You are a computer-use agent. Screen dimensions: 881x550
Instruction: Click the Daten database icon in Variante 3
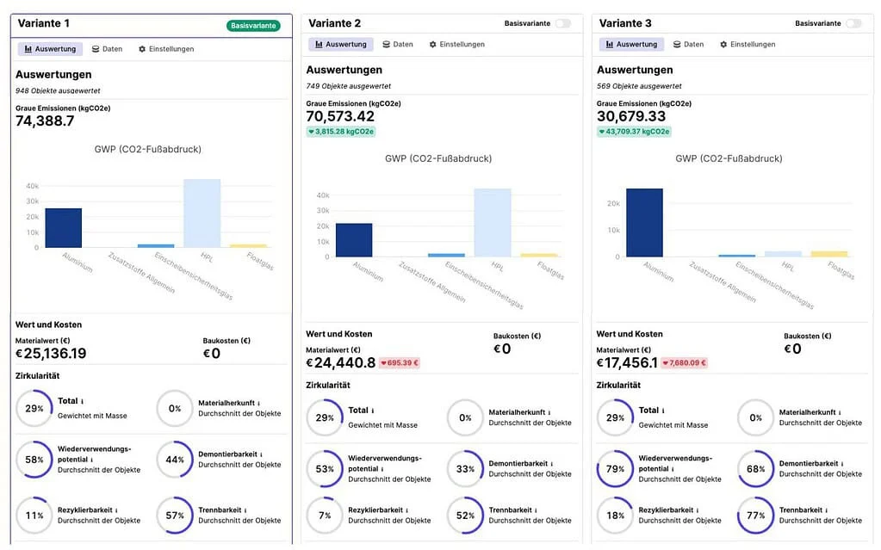point(677,45)
